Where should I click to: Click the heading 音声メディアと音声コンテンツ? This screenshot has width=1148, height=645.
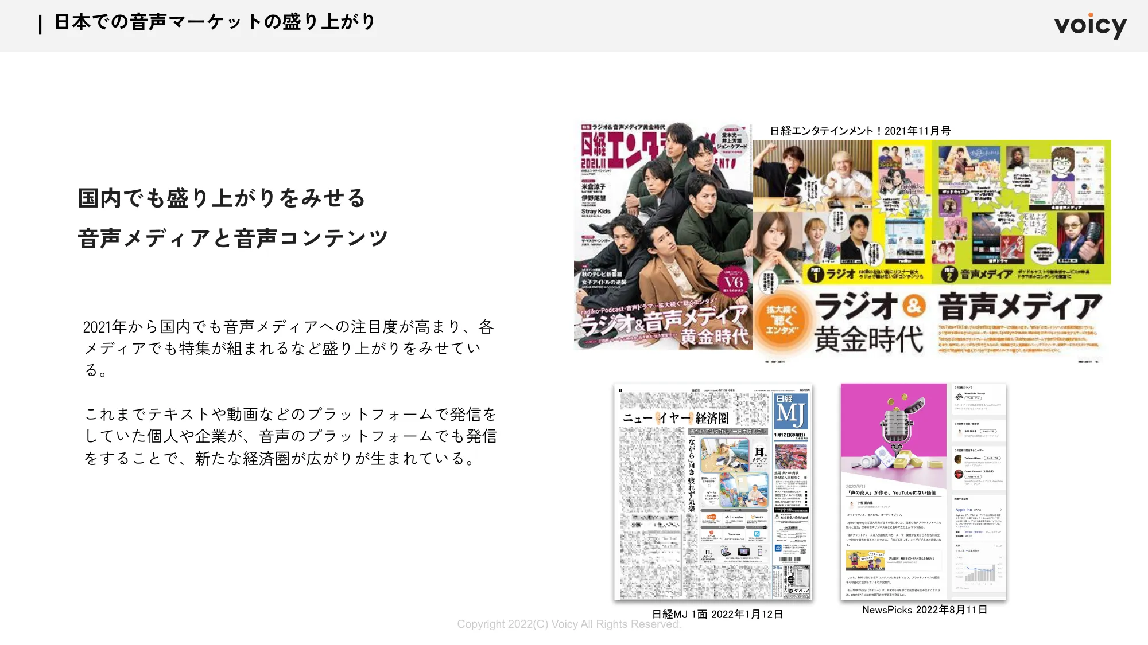click(x=233, y=239)
